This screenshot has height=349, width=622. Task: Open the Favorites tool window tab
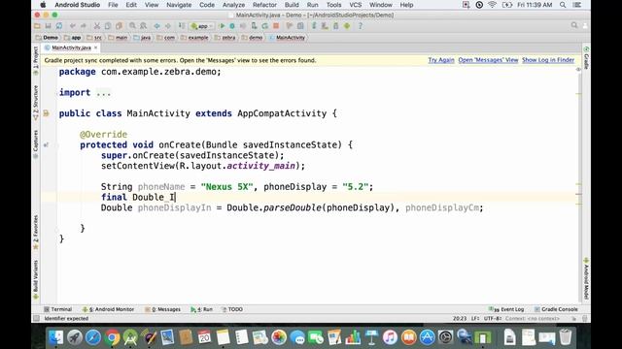pos(36,233)
